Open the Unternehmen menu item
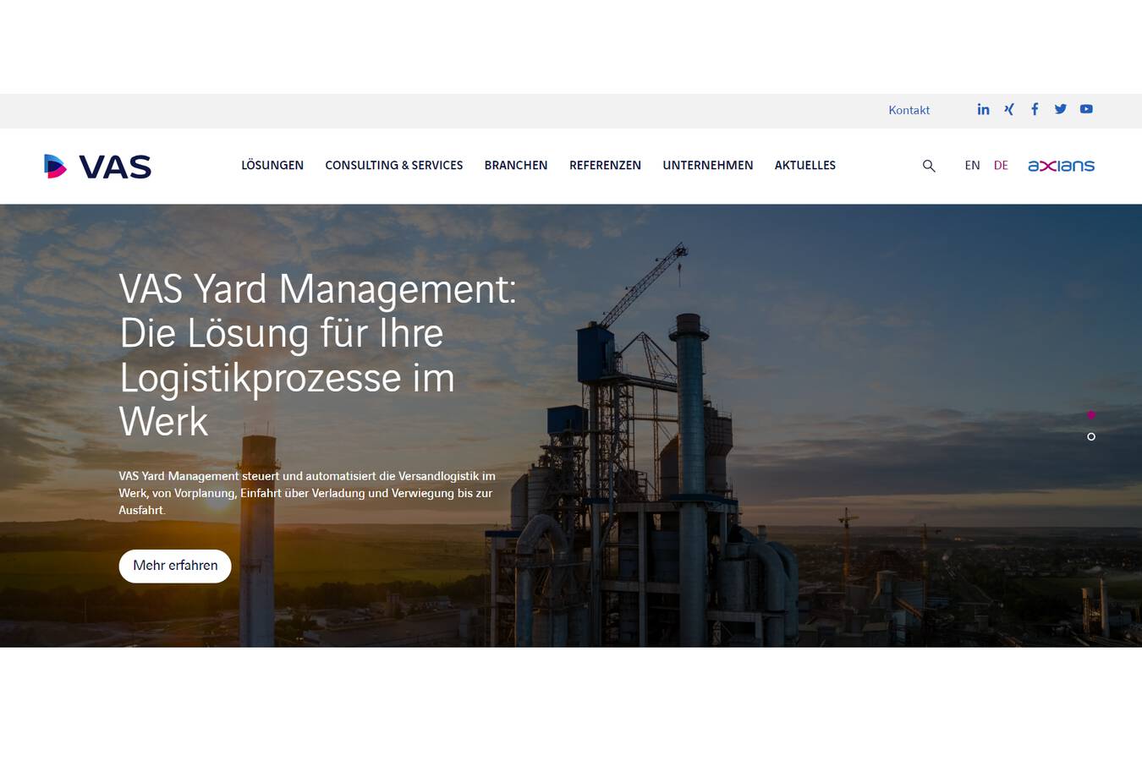Screen dimensions: 1142x761 pyautogui.click(x=707, y=166)
